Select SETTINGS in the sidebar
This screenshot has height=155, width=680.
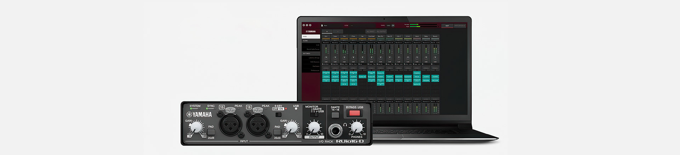311,54
